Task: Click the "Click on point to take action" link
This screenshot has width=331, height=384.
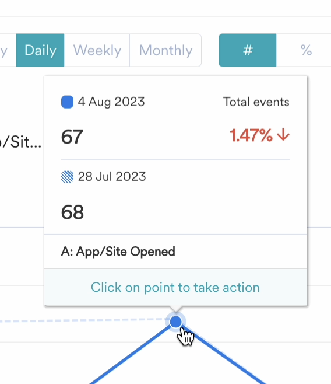Action: click(175, 287)
